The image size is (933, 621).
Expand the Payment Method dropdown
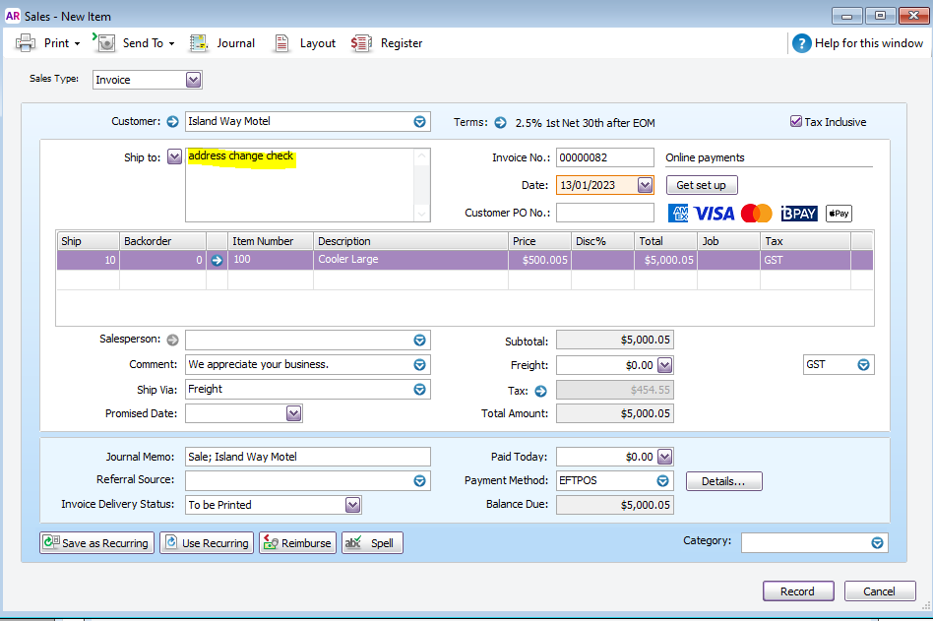pos(663,481)
